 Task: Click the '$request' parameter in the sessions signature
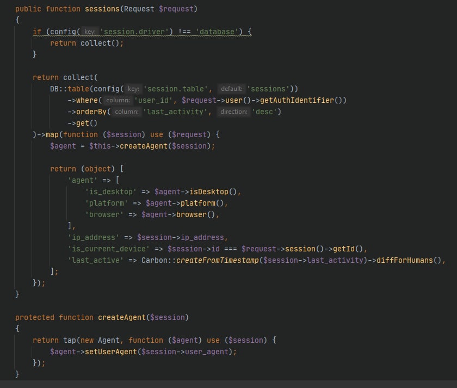pyautogui.click(x=176, y=9)
